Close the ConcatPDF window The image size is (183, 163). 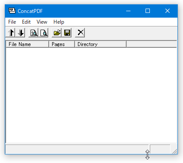tap(167, 11)
